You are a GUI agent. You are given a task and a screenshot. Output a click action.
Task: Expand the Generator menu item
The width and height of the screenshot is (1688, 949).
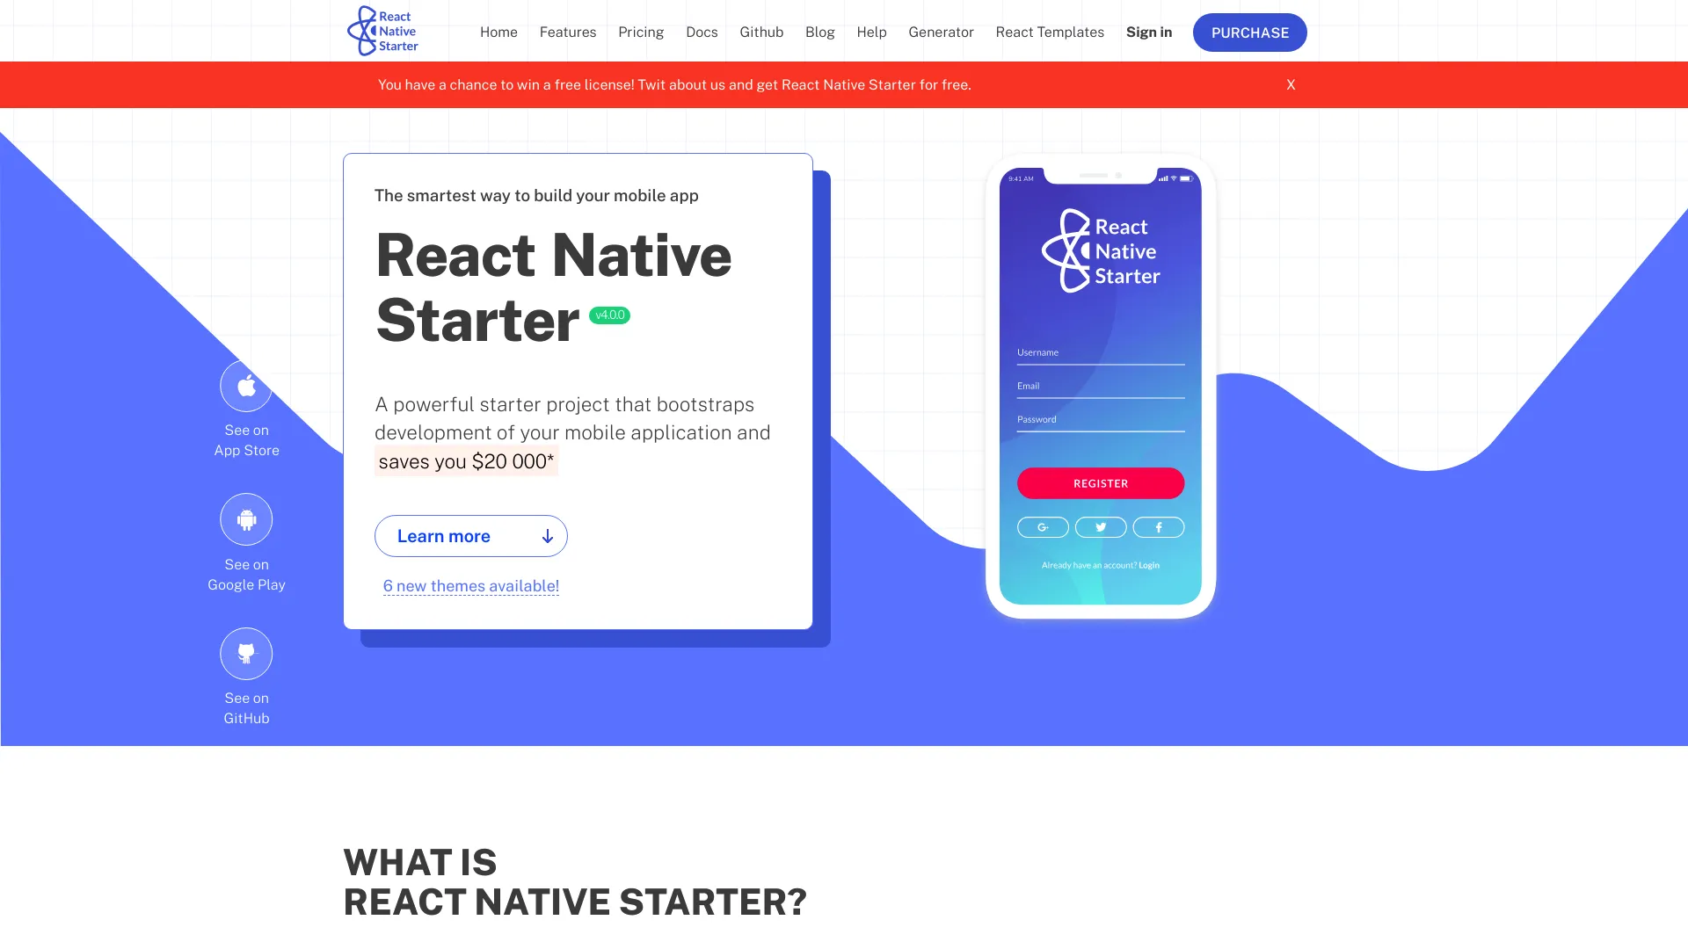(940, 32)
